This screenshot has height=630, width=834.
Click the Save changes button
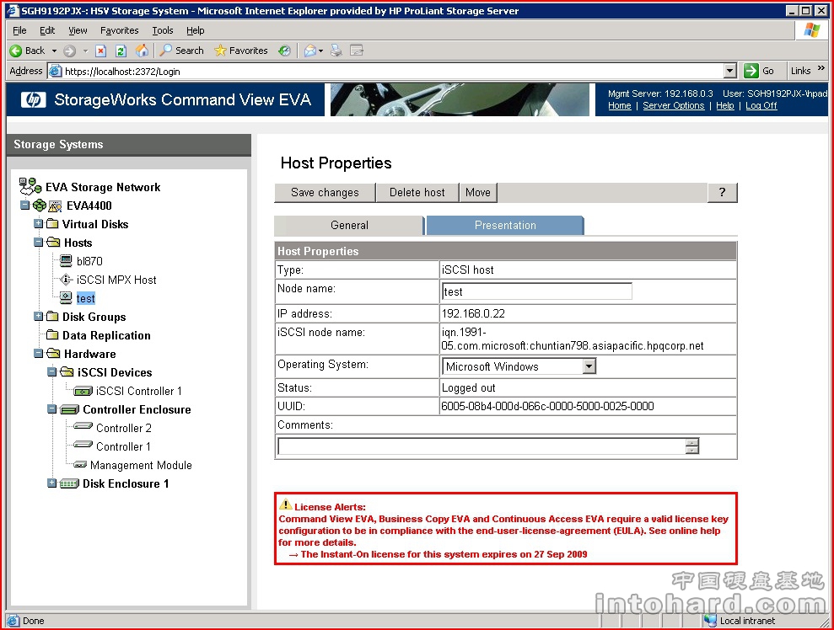[x=325, y=192]
